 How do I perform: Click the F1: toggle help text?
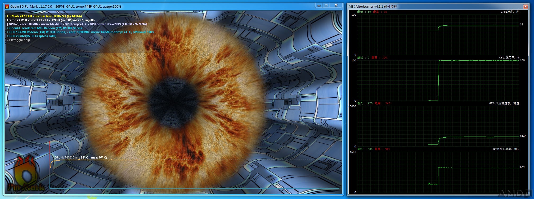coord(19,40)
